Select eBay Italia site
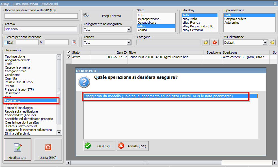The image size is (278, 167). pyautogui.click(x=200, y=19)
